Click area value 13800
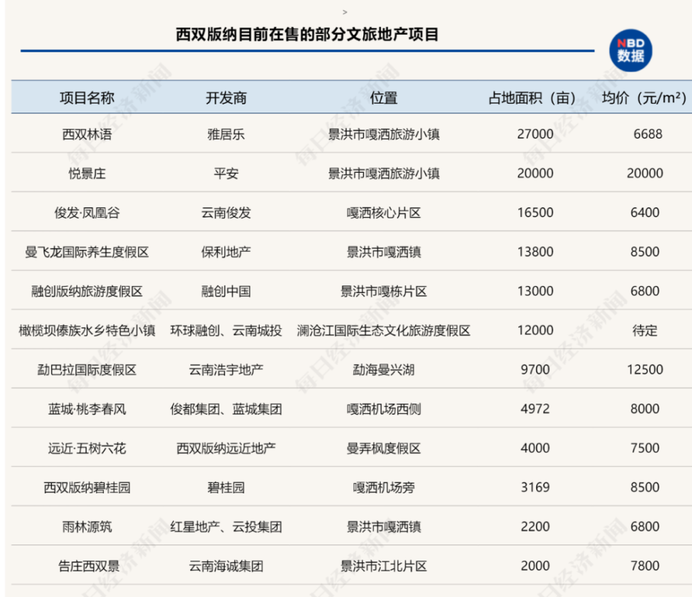This screenshot has height=597, width=692. tap(536, 252)
